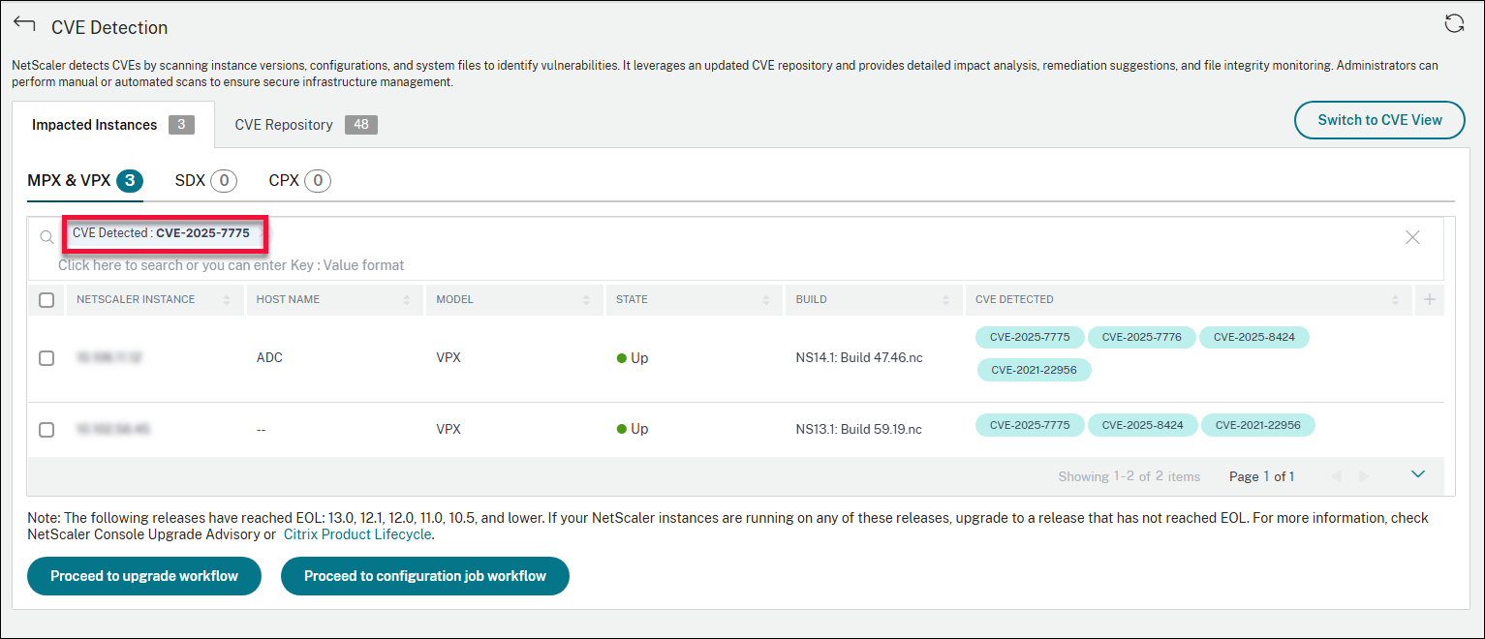The height and width of the screenshot is (639, 1485).
Task: Add a column using the plus icon
Action: (x=1429, y=300)
